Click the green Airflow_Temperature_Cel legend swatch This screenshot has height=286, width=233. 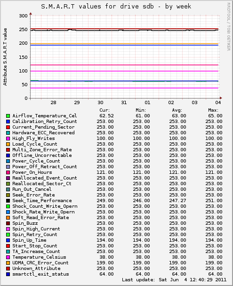(8, 116)
